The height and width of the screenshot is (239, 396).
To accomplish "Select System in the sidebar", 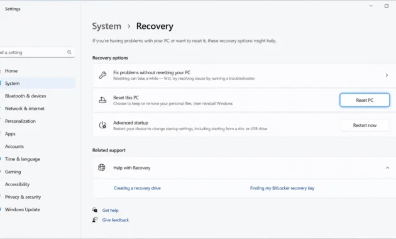I will point(38,84).
